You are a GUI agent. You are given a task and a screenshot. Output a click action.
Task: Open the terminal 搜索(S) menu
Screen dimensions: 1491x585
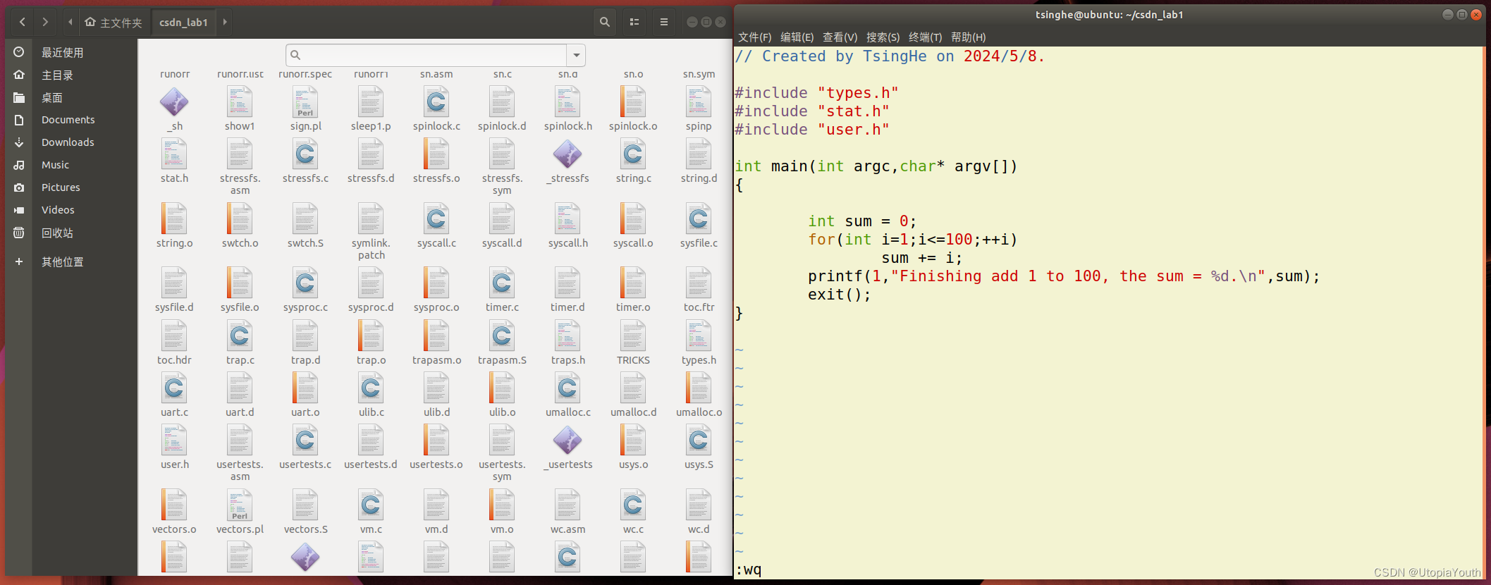(x=883, y=37)
